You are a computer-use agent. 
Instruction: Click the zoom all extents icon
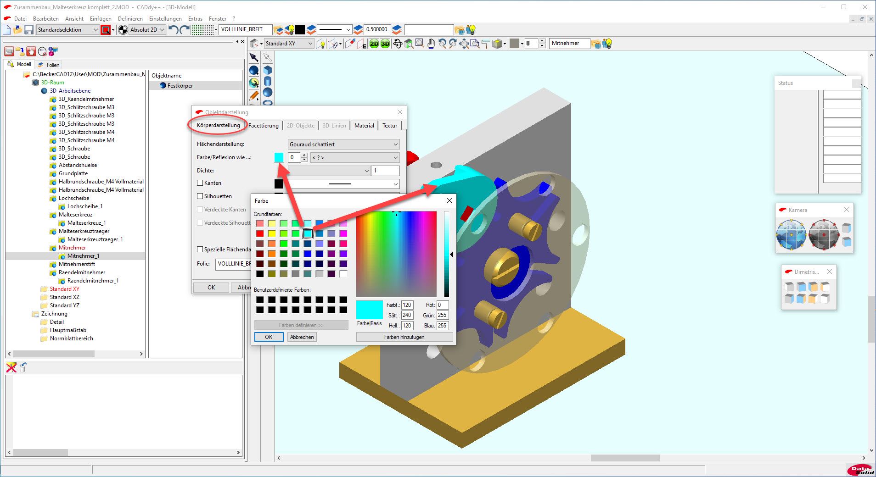[464, 44]
